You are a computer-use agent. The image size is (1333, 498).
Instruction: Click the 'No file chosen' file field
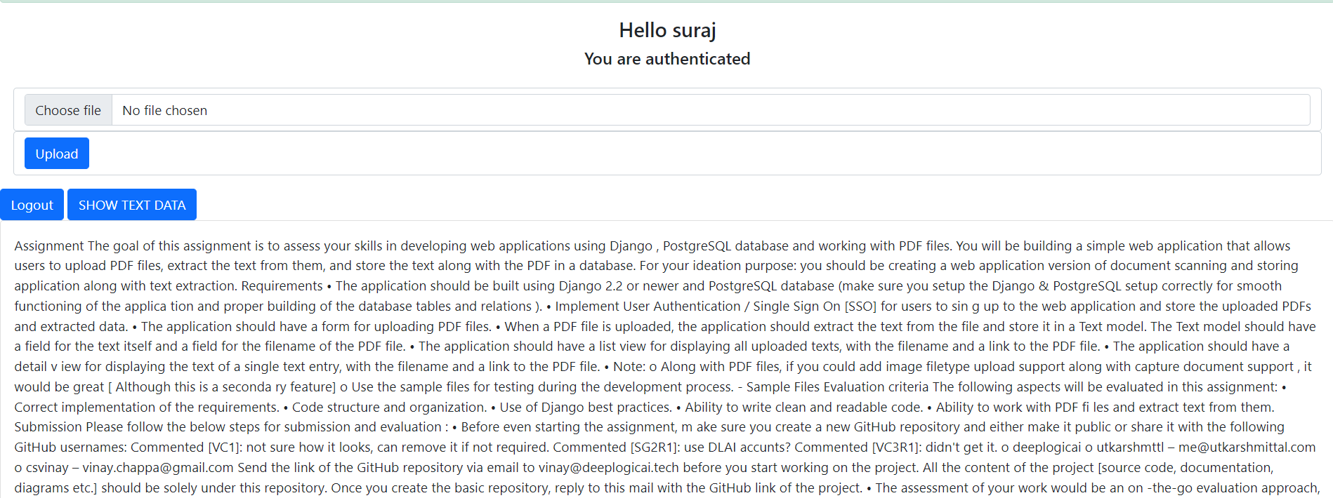click(164, 110)
